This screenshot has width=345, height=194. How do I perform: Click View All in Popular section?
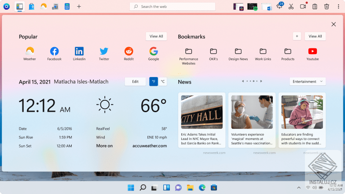click(156, 36)
